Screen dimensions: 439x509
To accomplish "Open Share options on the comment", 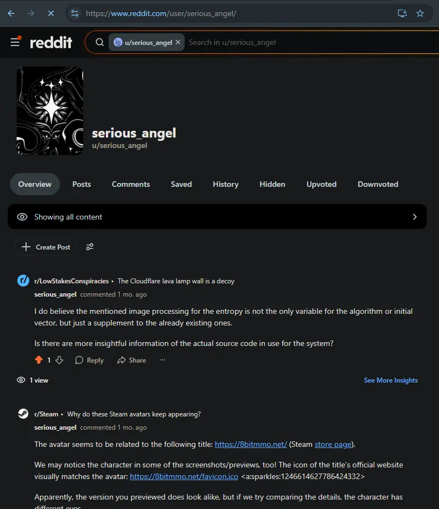I will 131,360.
